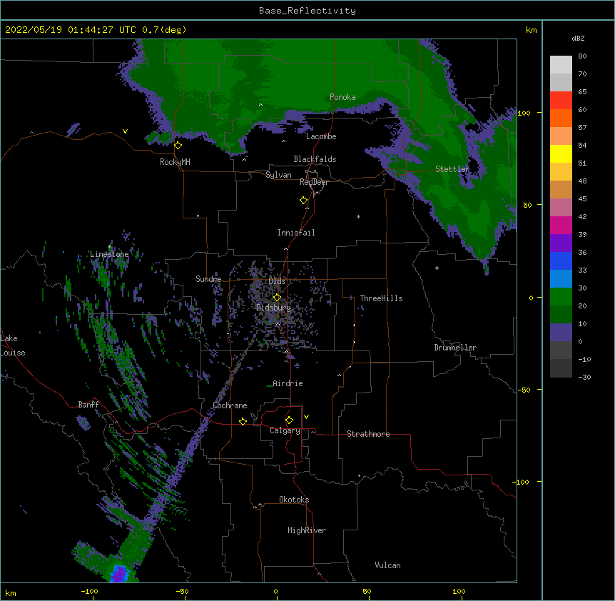This screenshot has width=615, height=601.
Task: Click the Didsbury town label
Action: click(274, 308)
